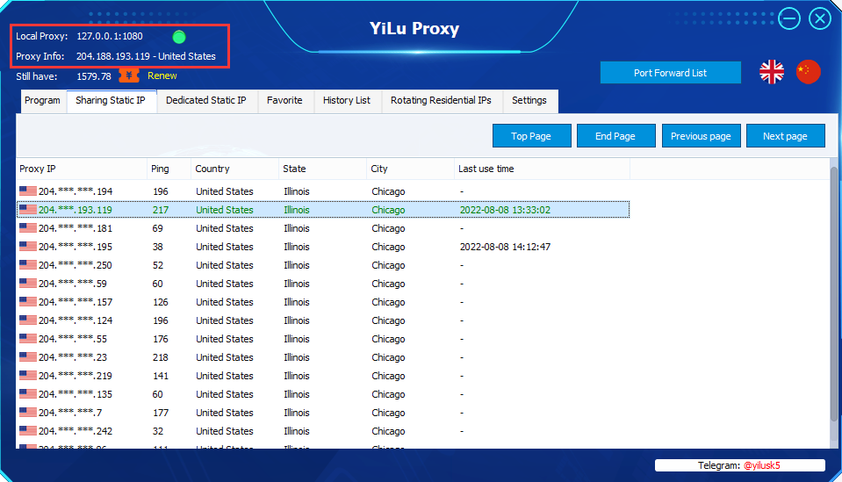Switch language with the UK flag icon
This screenshot has width=842, height=482.
coord(772,72)
